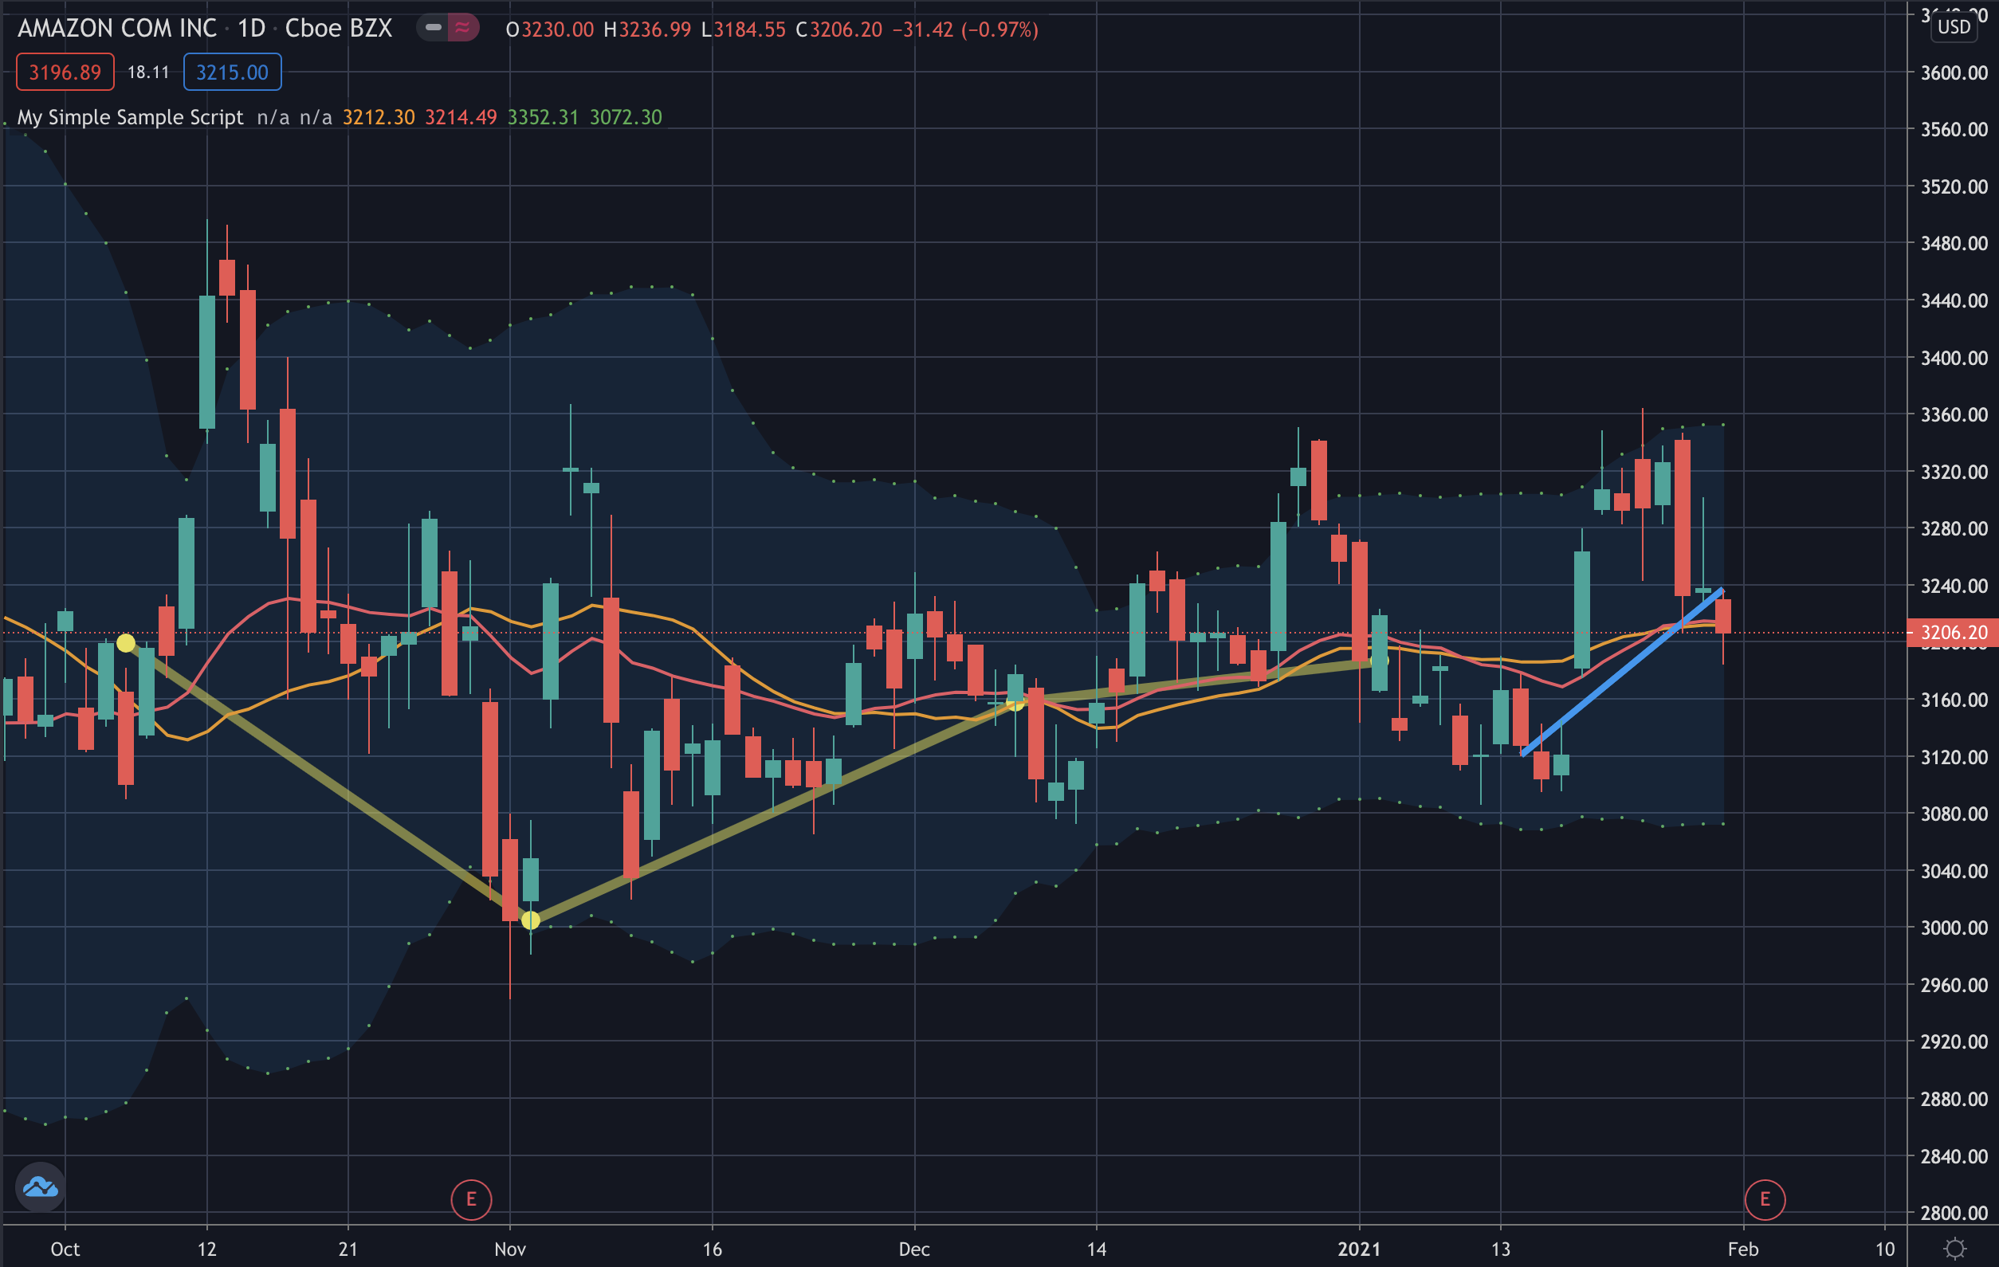Click the red 3206.20 current price label
This screenshot has width=1999, height=1267.
click(1953, 632)
